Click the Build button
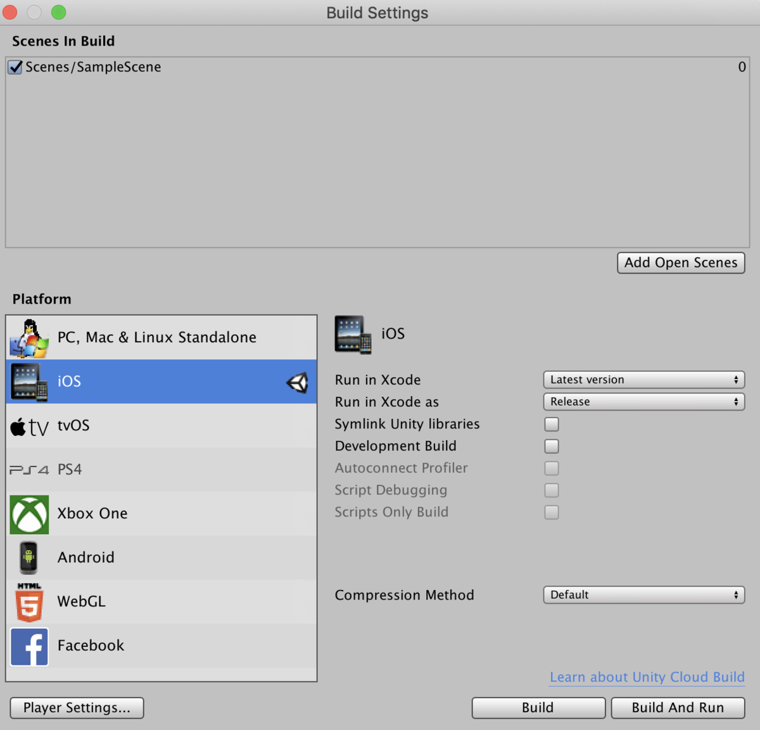 click(538, 708)
